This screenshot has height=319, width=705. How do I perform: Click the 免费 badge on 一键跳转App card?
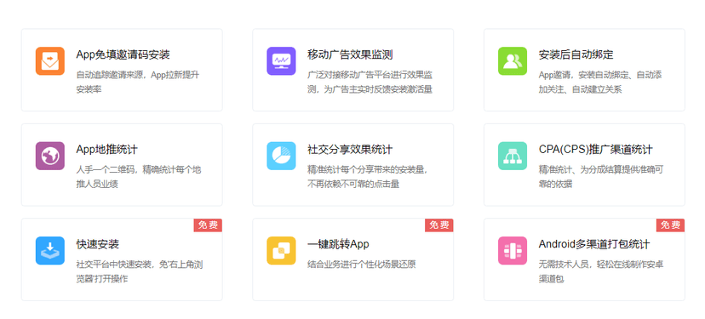click(x=438, y=225)
